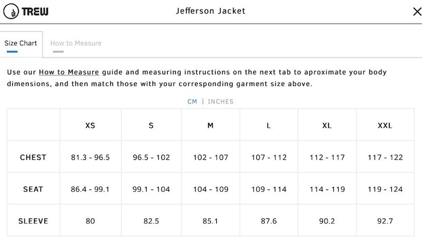Switch units to INCHES
This screenshot has width=422, height=237.
tap(220, 101)
